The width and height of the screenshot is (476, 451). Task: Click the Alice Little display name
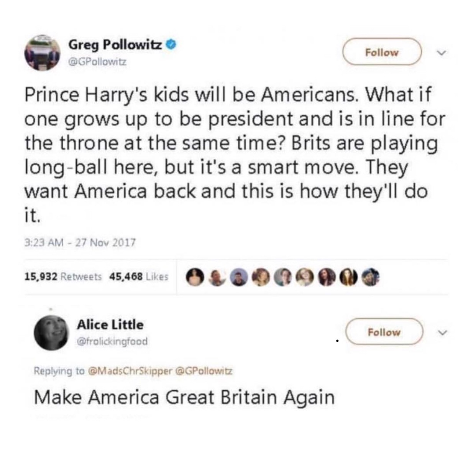110,324
